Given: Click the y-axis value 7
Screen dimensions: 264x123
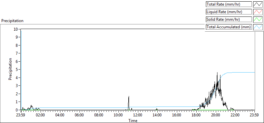Looking at the screenshot, I should [x=17, y=53].
